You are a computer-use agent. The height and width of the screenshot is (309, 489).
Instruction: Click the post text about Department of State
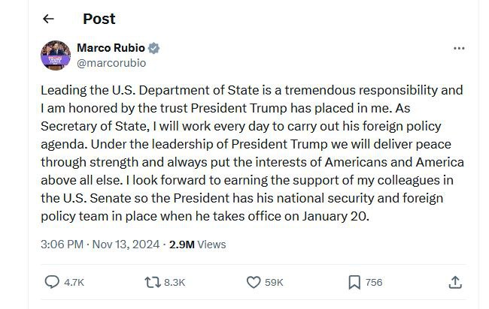click(252, 153)
